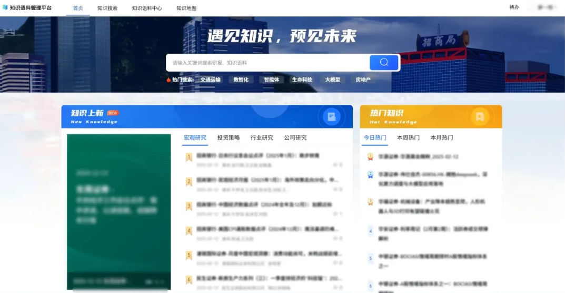The image size is (565, 293).
Task: Switch to the 行业研究 tab
Action: tap(262, 138)
